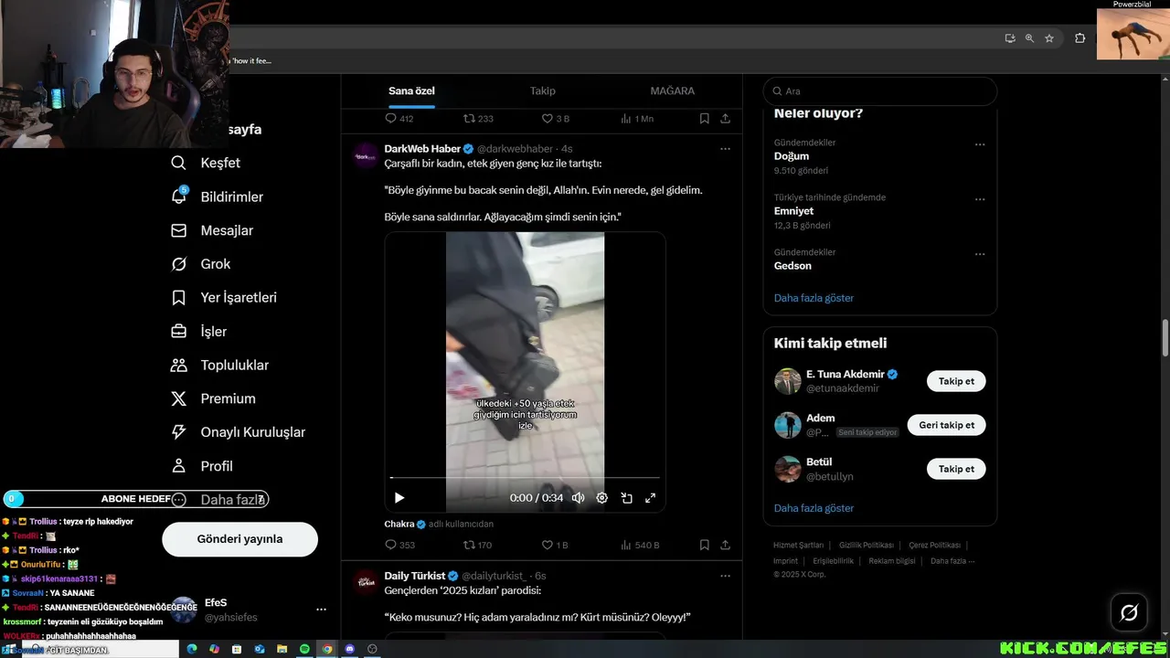Bookmark this page with the star icon

click(1049, 38)
